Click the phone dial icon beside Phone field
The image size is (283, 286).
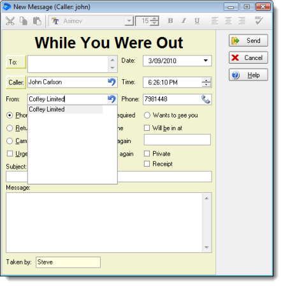click(206, 100)
